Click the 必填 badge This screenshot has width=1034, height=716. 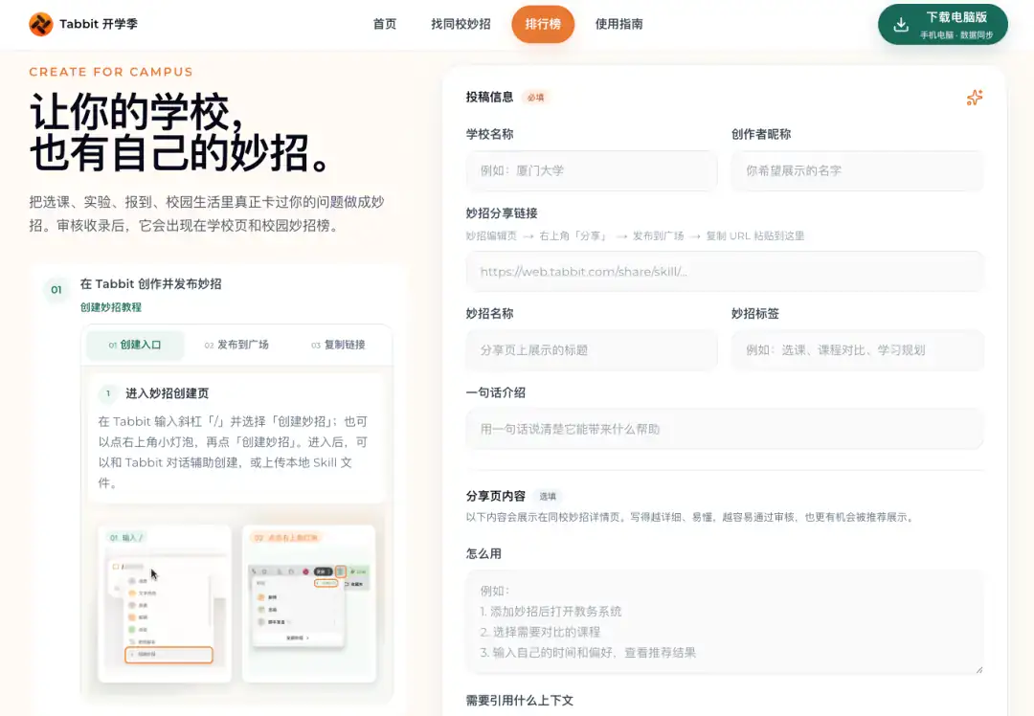(535, 98)
